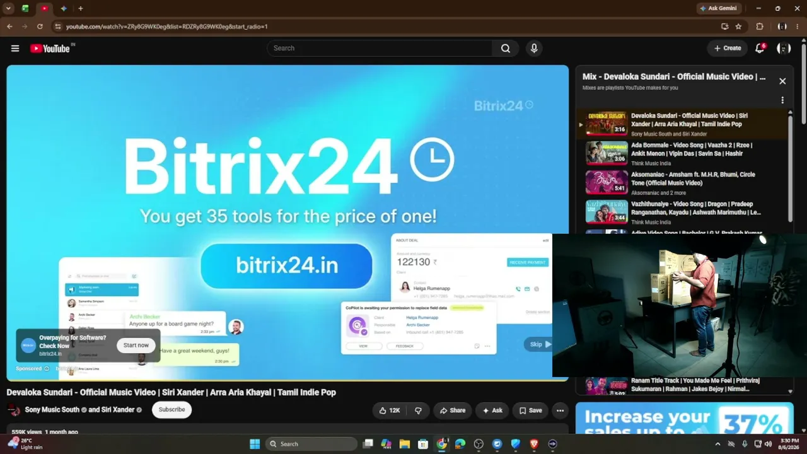Screen dimensions: 807x454
Task: Open the Create menu
Action: point(728,49)
